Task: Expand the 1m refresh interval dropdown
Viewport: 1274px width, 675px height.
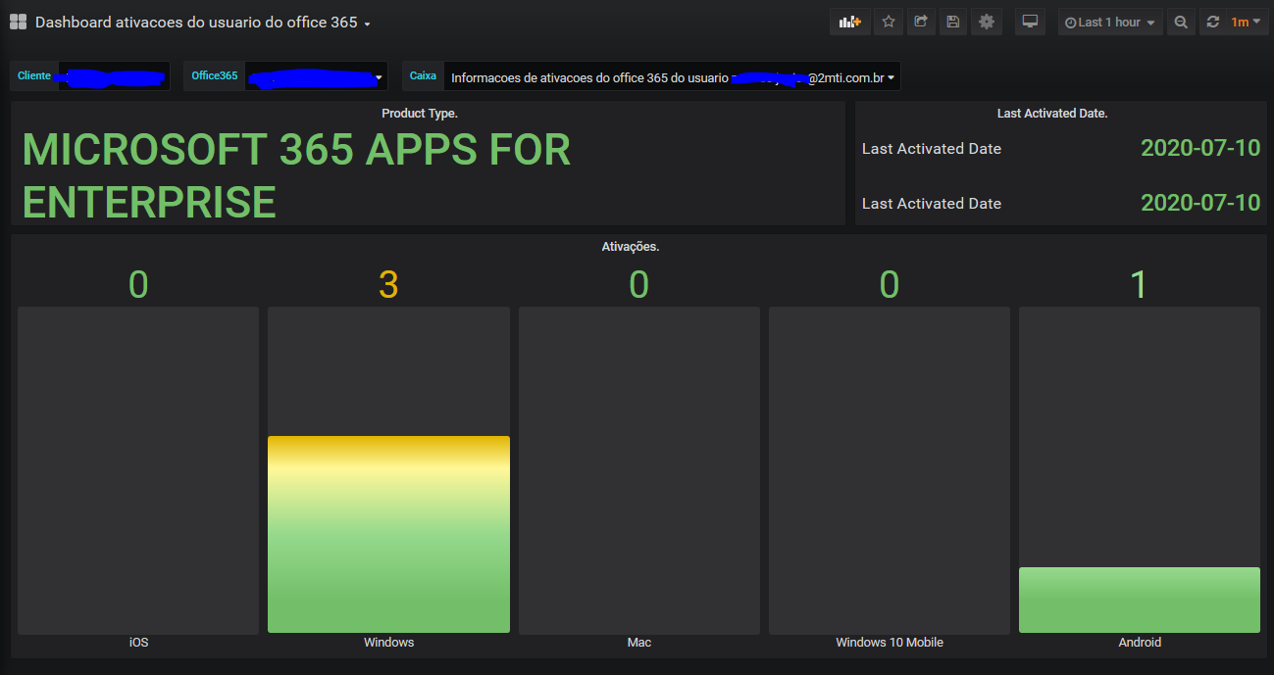Action: (1246, 22)
